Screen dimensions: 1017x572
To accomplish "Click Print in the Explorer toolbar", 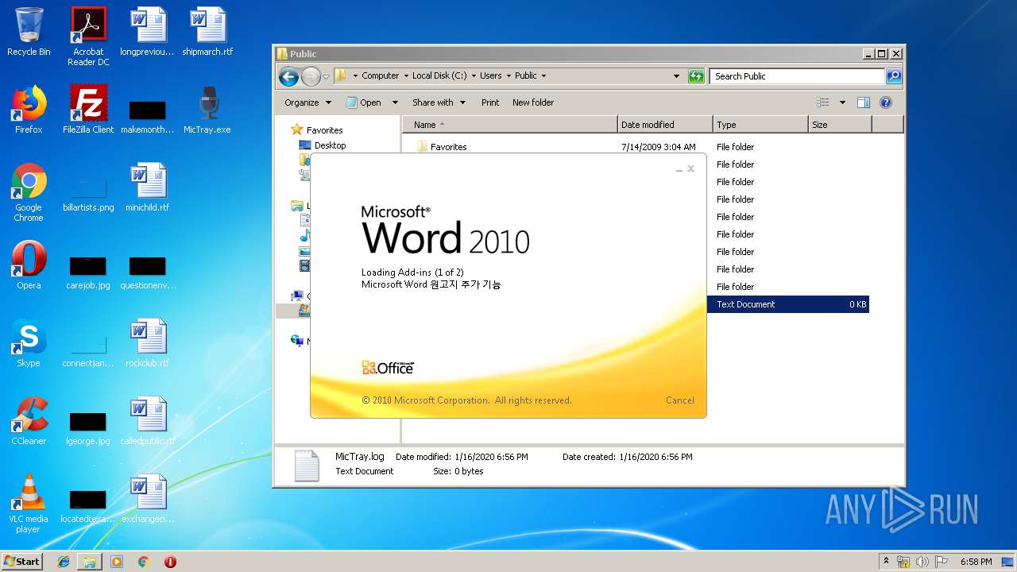I will pos(490,102).
